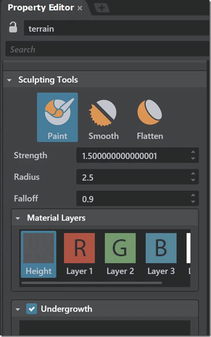This screenshot has width=211, height=337.
Task: Decrease the Radius value with down arrow
Action: (x=193, y=180)
